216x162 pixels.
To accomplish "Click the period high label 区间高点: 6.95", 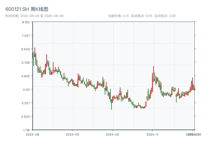I will [x=142, y=16].
